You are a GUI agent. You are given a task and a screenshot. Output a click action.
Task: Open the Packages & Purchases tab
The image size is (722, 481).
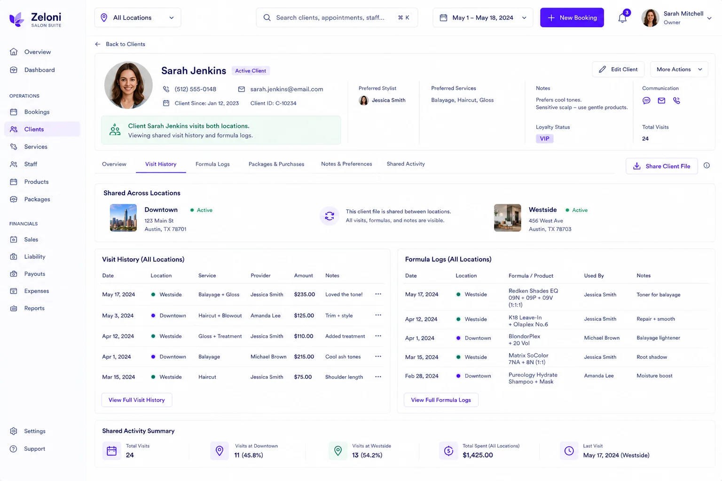pyautogui.click(x=276, y=164)
